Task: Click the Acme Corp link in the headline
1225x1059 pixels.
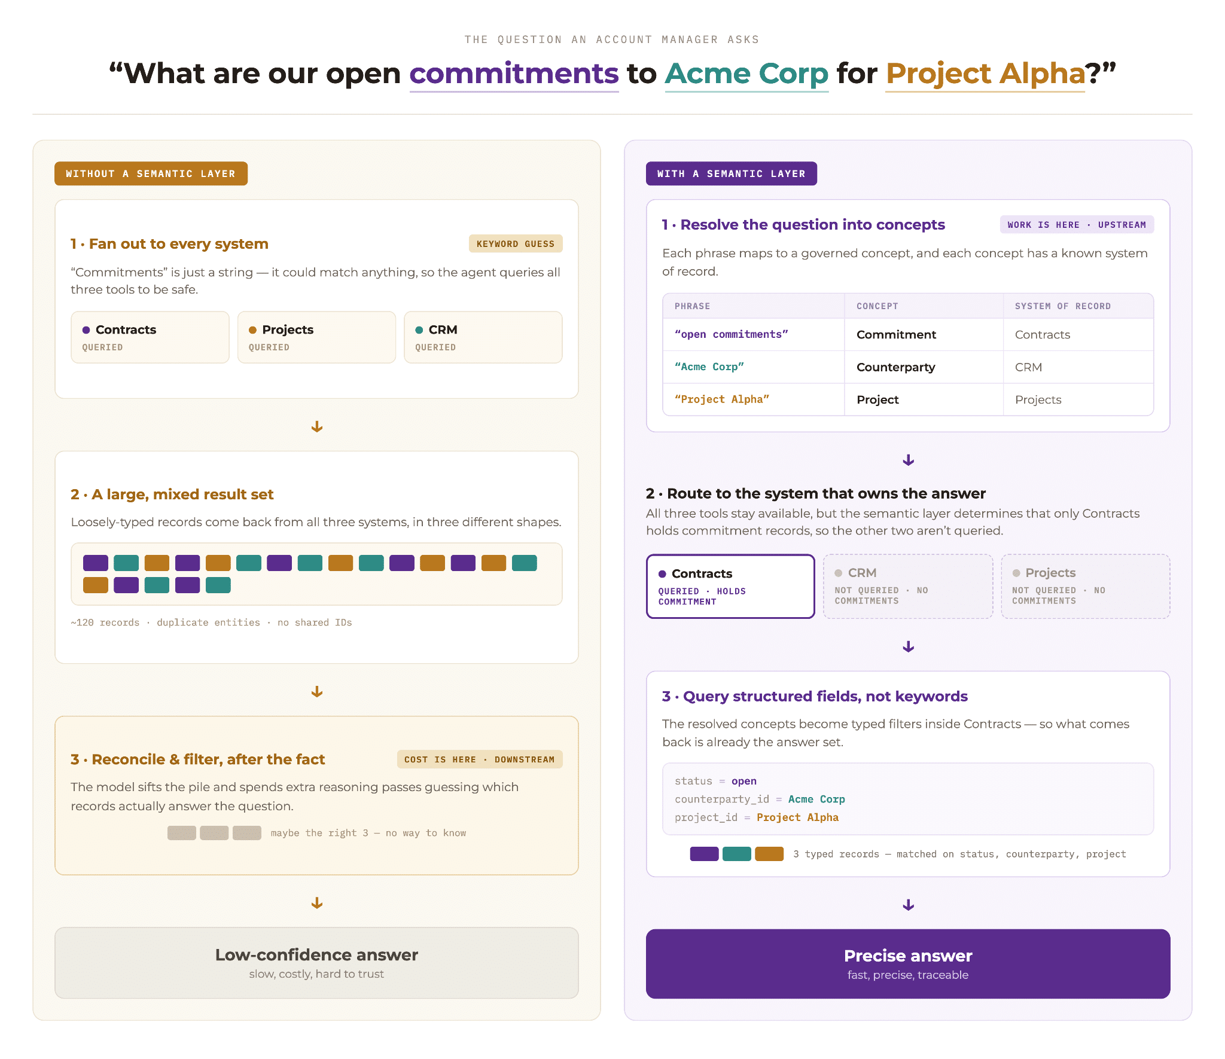Action: point(746,74)
